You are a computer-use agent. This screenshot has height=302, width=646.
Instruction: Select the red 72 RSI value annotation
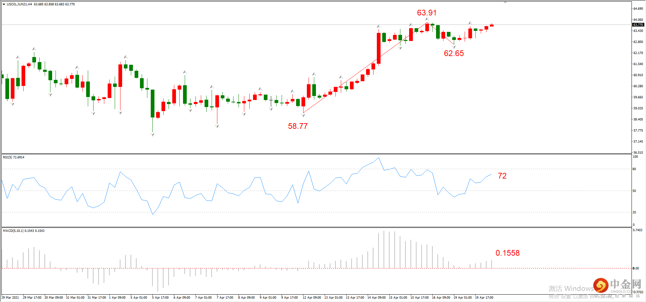(502, 176)
